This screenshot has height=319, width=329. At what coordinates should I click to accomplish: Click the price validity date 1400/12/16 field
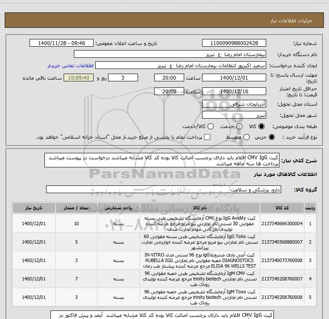(x=234, y=91)
